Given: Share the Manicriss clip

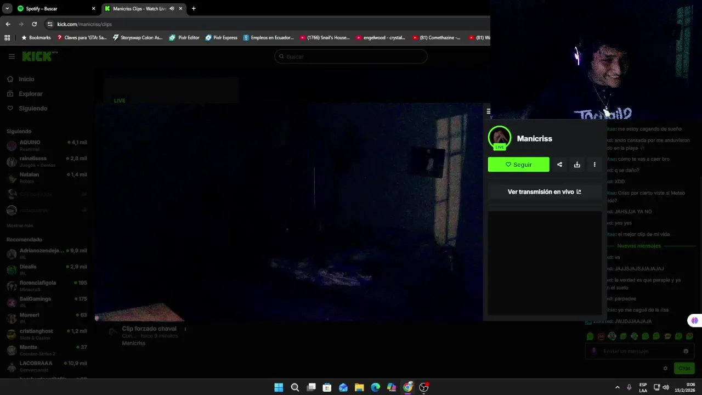Looking at the screenshot, I should [x=559, y=165].
